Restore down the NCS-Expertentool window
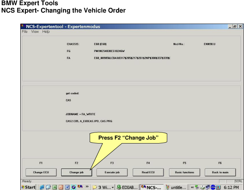Viewport: 244px width, 190px height. [x=235, y=27]
